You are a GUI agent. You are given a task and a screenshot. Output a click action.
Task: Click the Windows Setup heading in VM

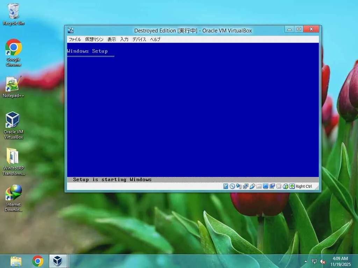click(x=87, y=51)
